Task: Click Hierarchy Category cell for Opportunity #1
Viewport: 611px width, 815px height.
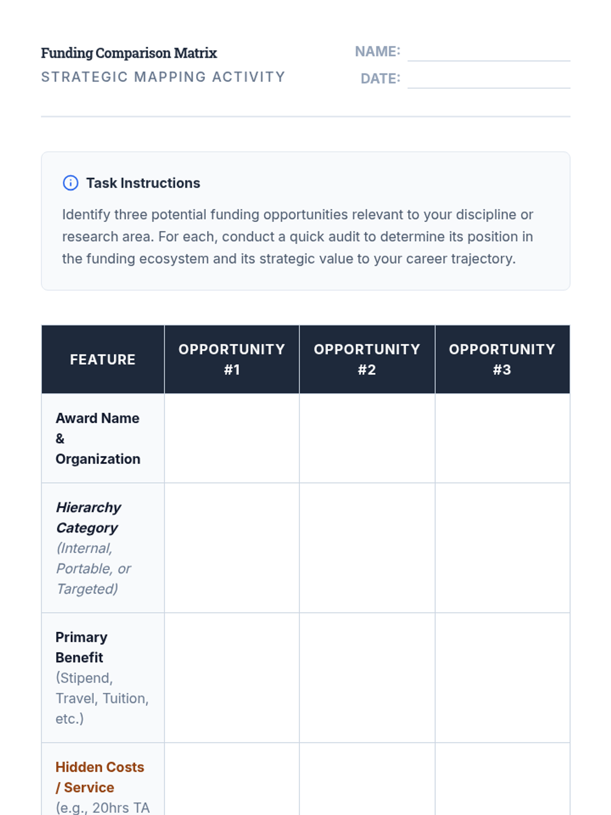Action: (x=232, y=548)
